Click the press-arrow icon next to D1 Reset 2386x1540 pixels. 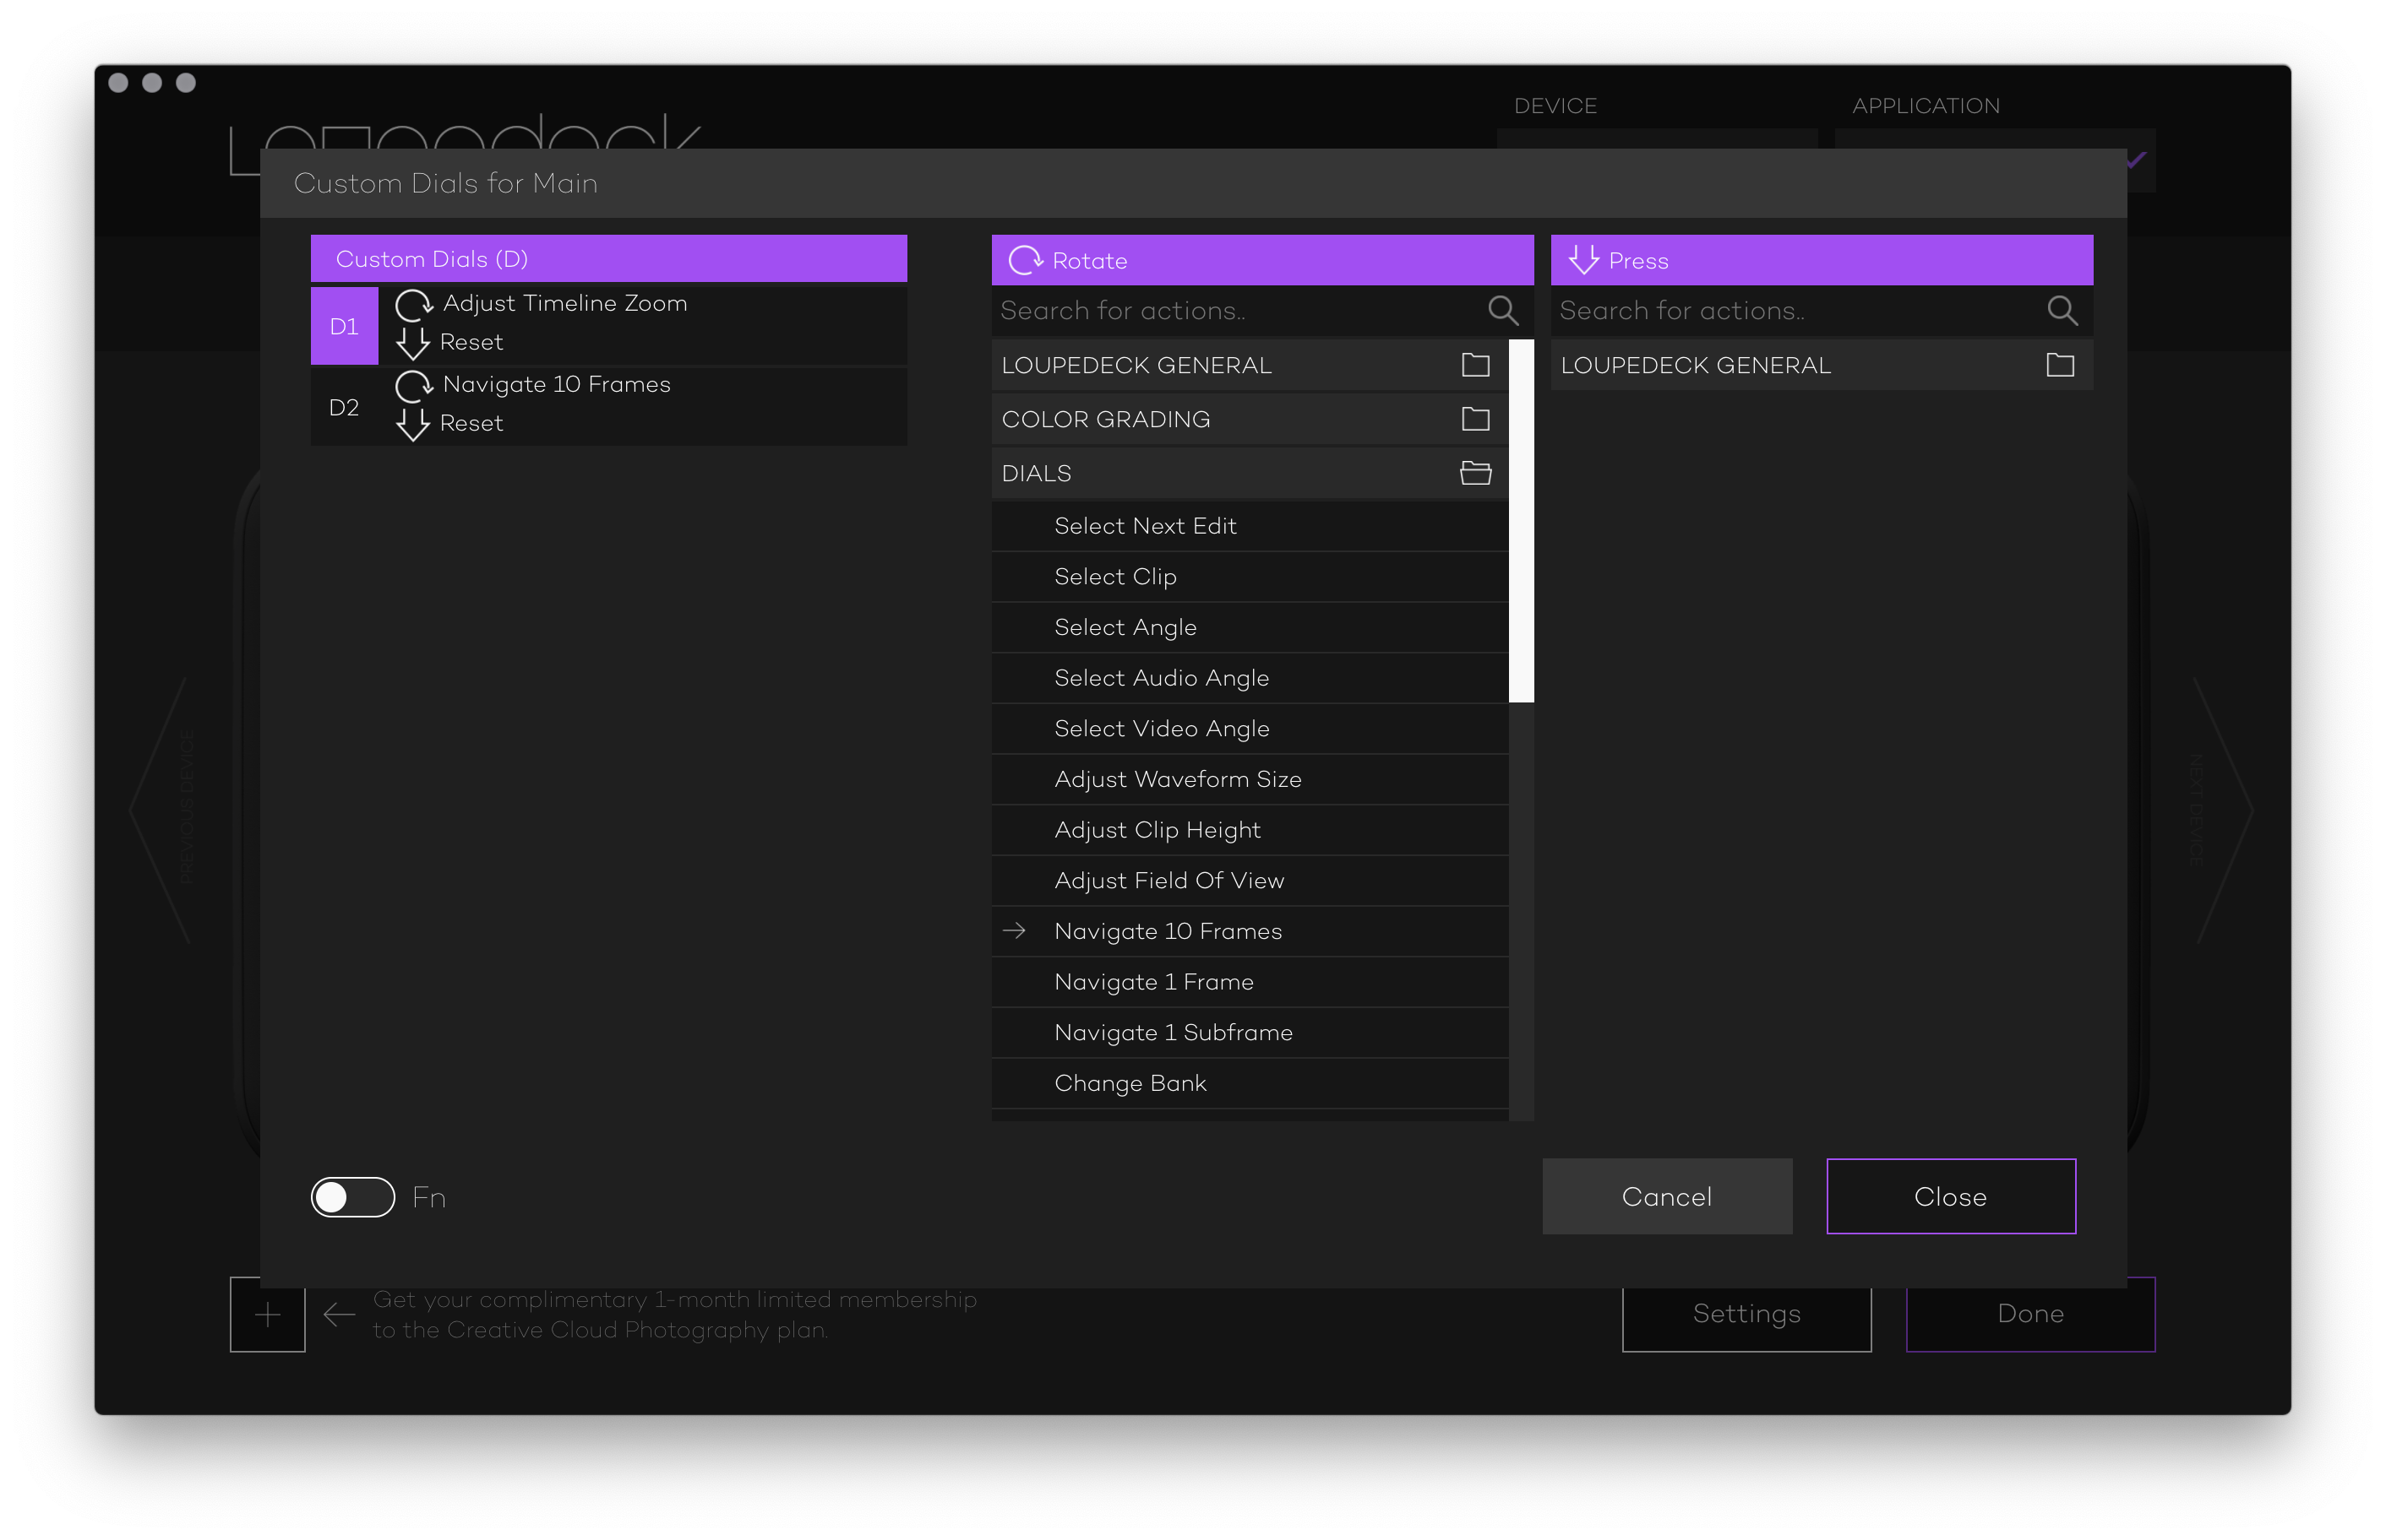click(x=413, y=343)
